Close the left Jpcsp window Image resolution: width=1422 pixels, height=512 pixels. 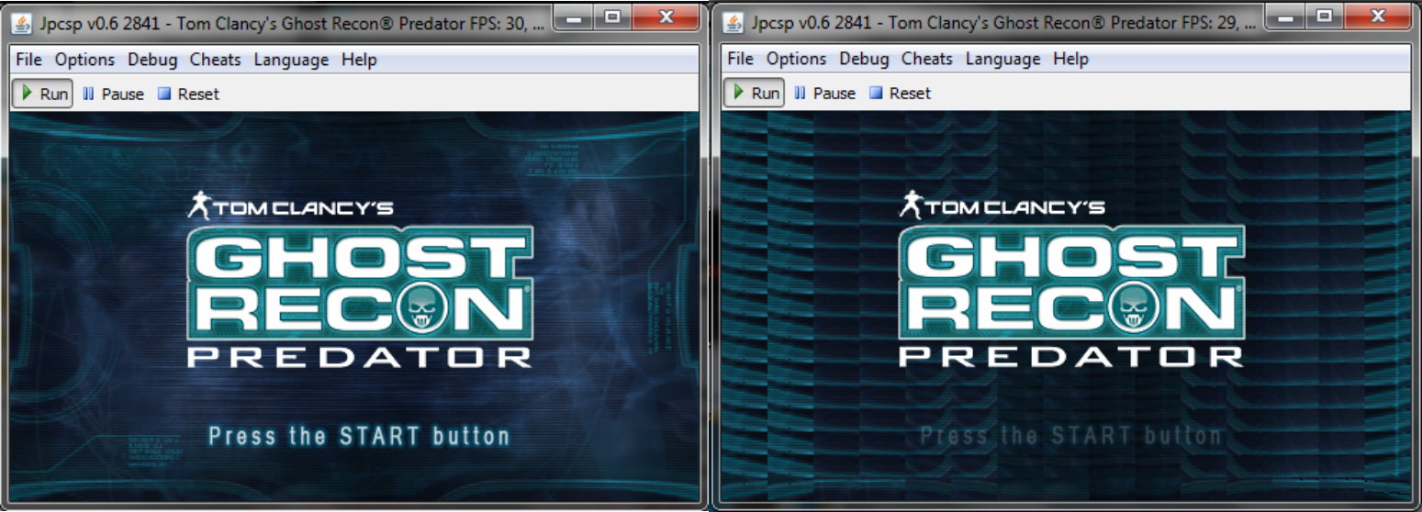click(x=666, y=17)
